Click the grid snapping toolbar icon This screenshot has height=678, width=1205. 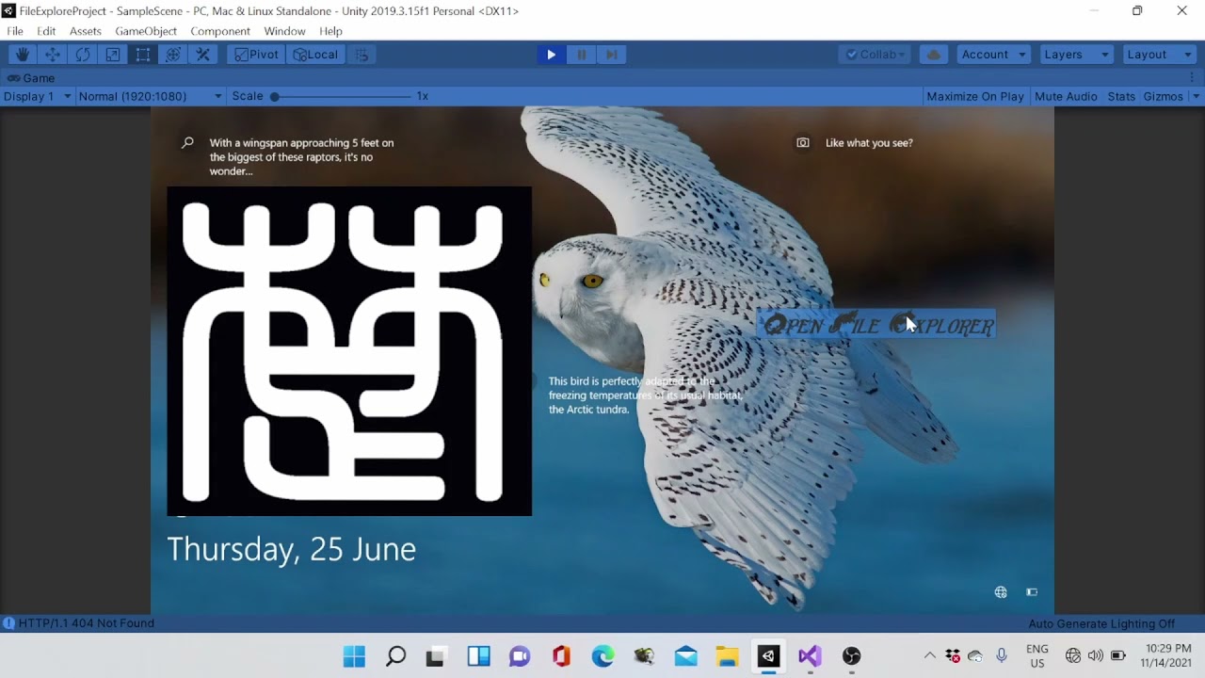361,55
